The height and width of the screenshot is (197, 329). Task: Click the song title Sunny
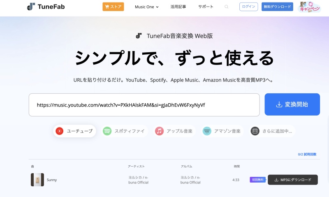coord(52,180)
